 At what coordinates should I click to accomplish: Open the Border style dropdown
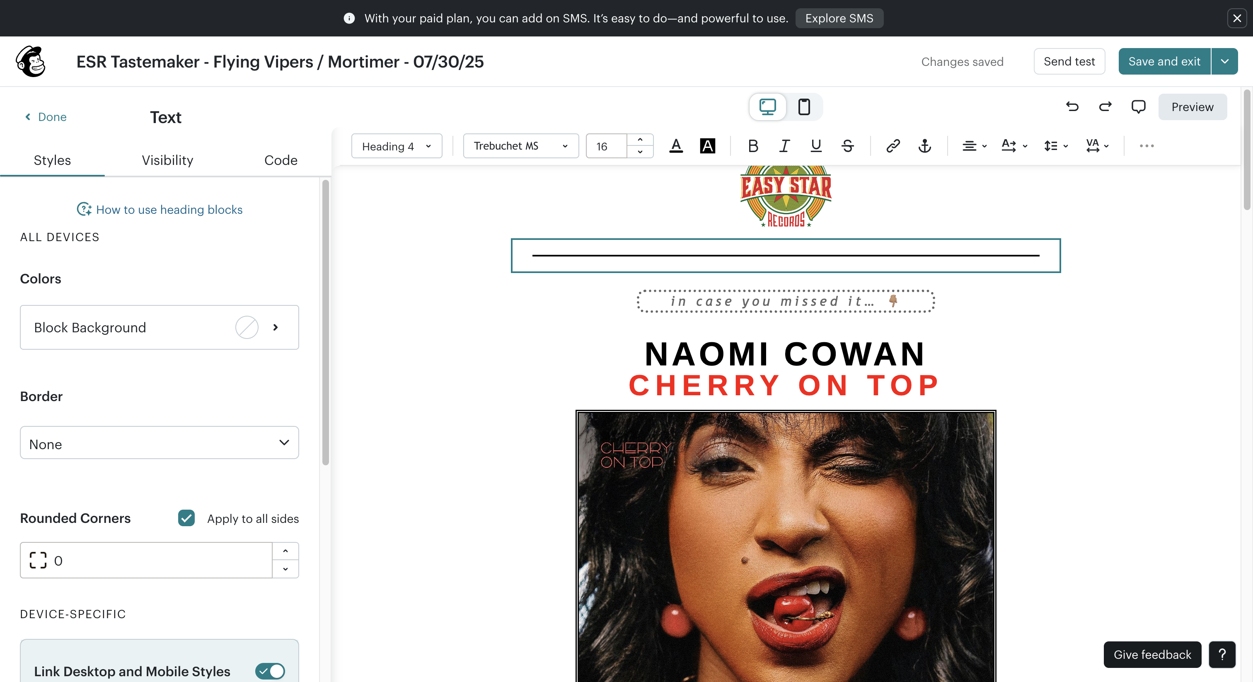(x=159, y=443)
